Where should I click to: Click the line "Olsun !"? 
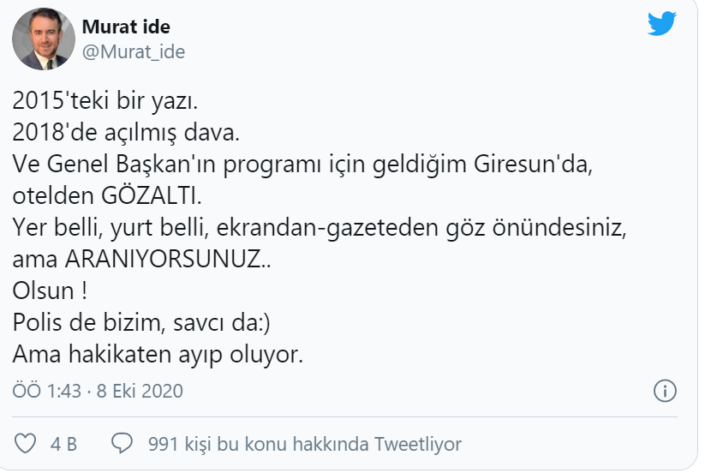50,291
